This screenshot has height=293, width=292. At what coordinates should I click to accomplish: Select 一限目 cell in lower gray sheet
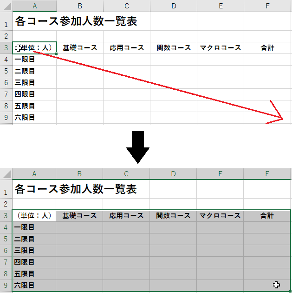click(x=34, y=227)
